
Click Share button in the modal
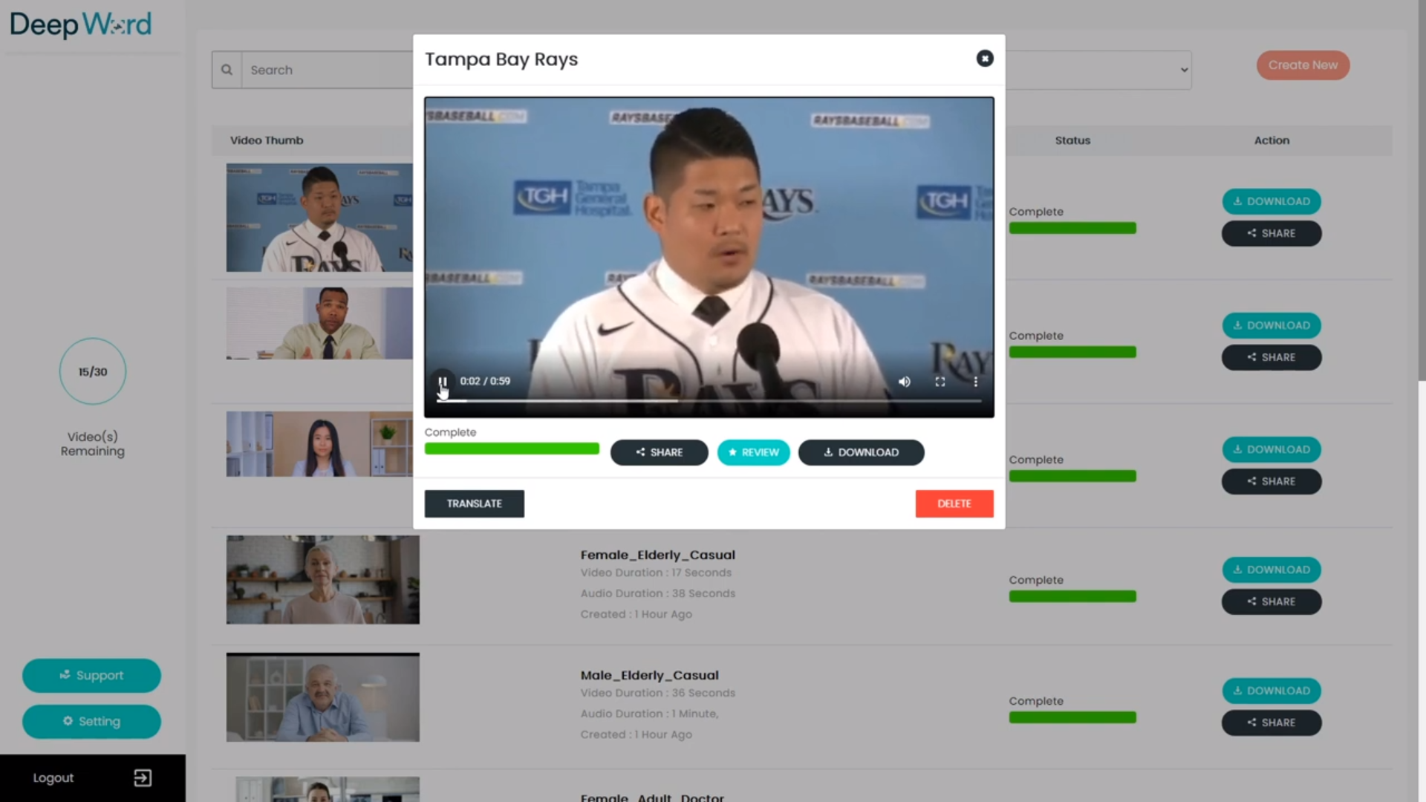tap(659, 452)
